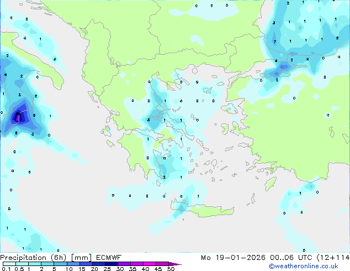Image resolution: width=350 pixels, height=271 pixels.
Task: Click the 20–25 mm legend swatch
Action: point(98,264)
